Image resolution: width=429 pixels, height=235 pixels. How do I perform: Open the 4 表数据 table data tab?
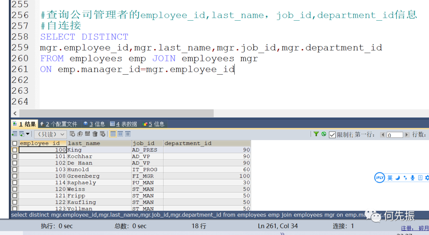pyautogui.click(x=124, y=124)
